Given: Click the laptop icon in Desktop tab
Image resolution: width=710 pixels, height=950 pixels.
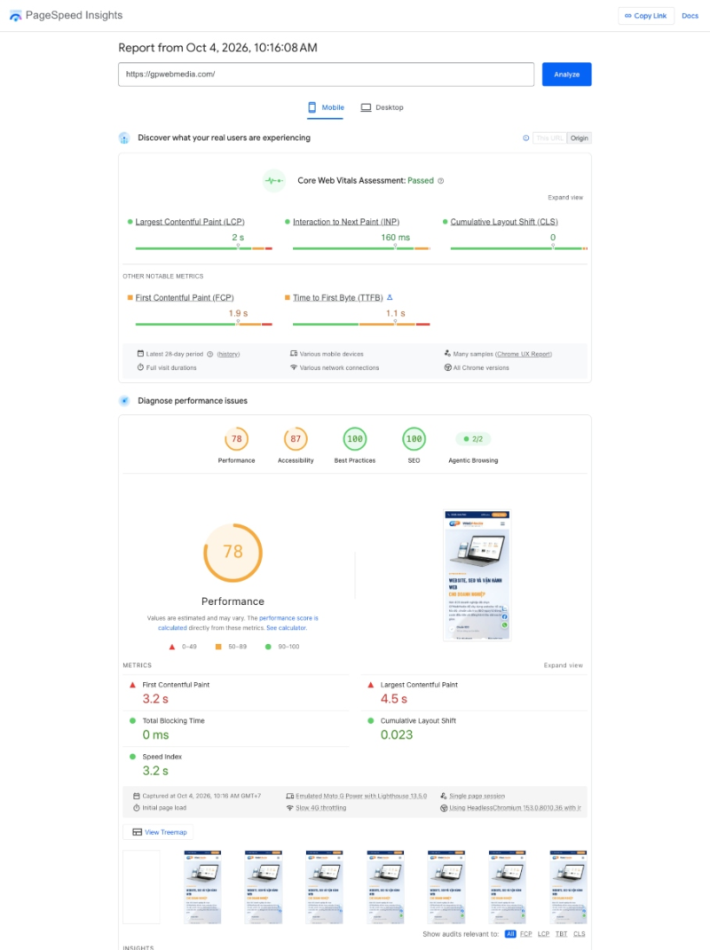Looking at the screenshot, I should pyautogui.click(x=367, y=107).
